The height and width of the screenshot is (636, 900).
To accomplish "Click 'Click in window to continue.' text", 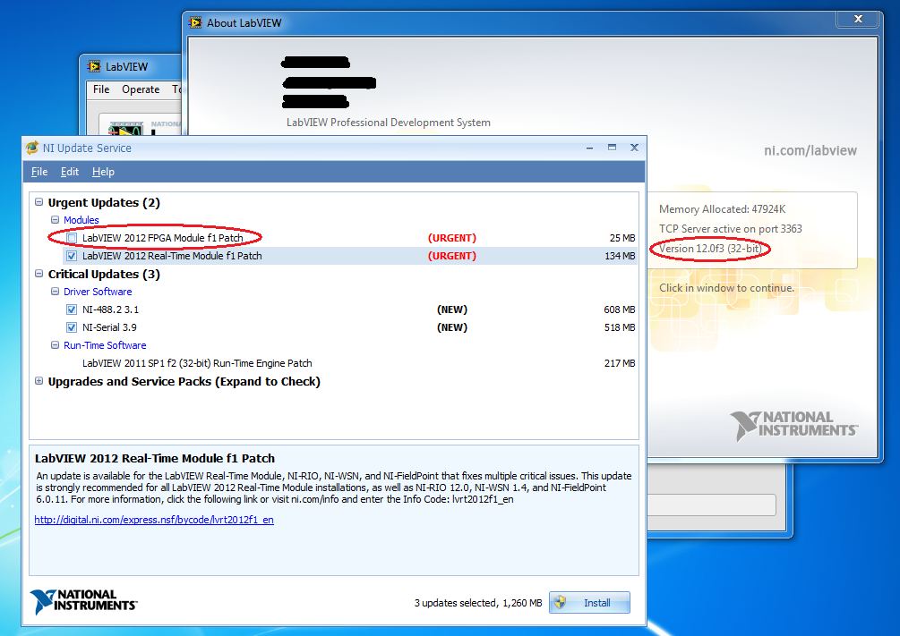I will [x=726, y=288].
